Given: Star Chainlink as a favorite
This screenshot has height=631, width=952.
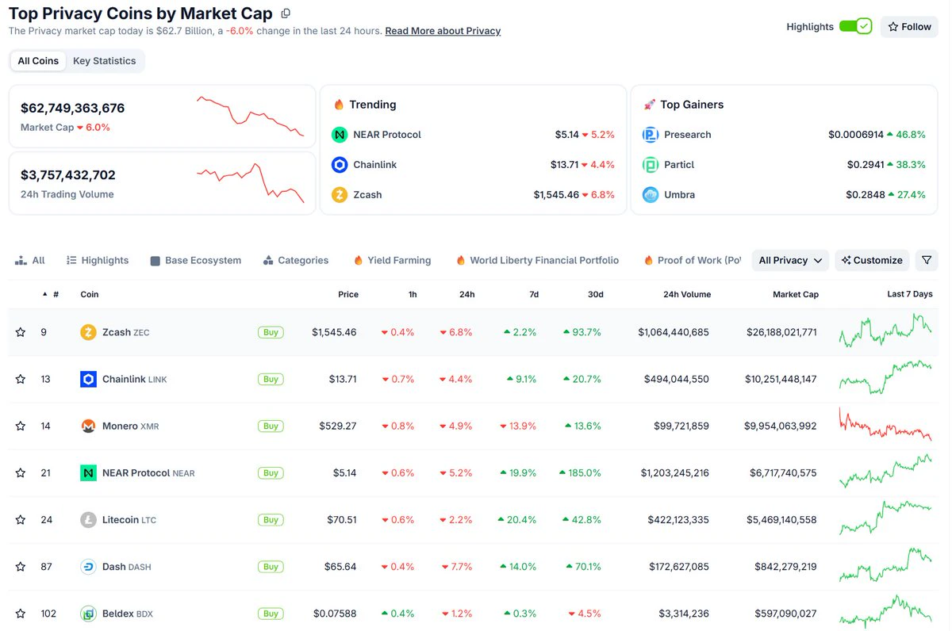Looking at the screenshot, I should [21, 380].
